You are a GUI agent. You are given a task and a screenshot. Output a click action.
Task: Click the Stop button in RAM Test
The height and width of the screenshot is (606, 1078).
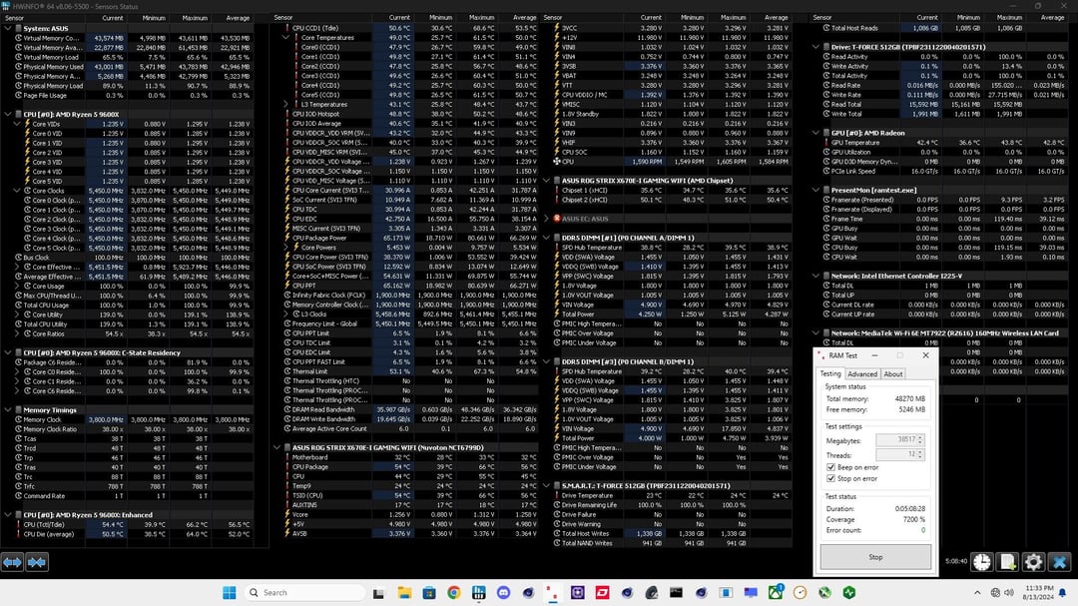tap(875, 557)
